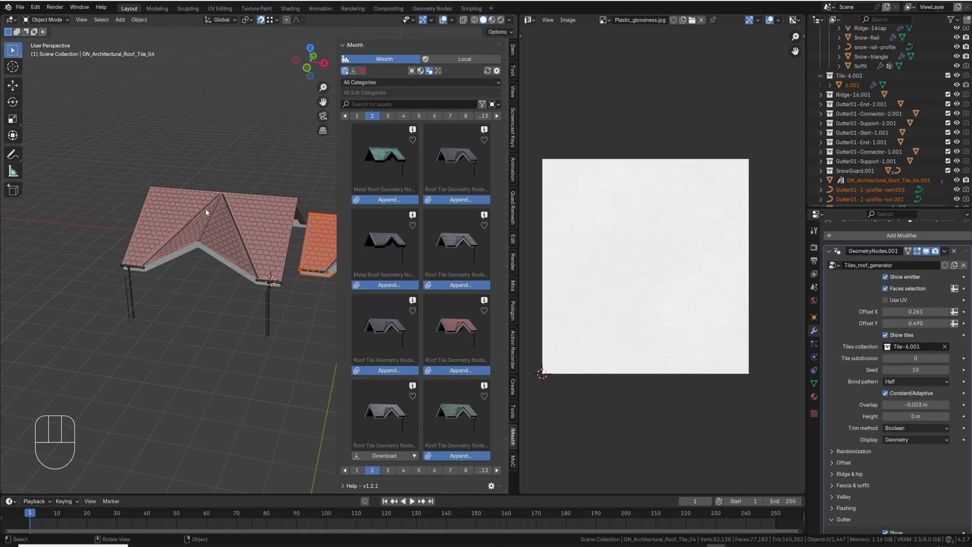972x547 pixels.
Task: Select the Transform tool
Action: (x=13, y=136)
